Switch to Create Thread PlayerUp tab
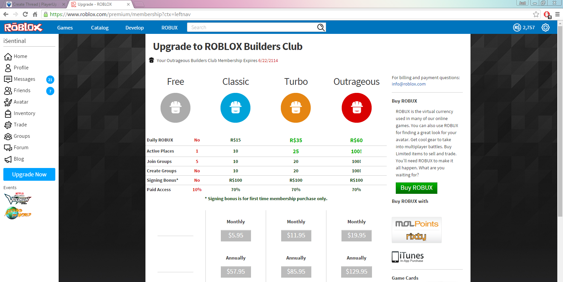 [x=35, y=4]
